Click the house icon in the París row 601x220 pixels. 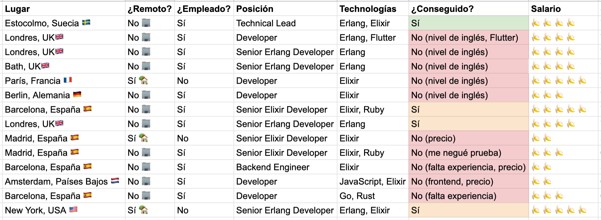tap(143, 80)
